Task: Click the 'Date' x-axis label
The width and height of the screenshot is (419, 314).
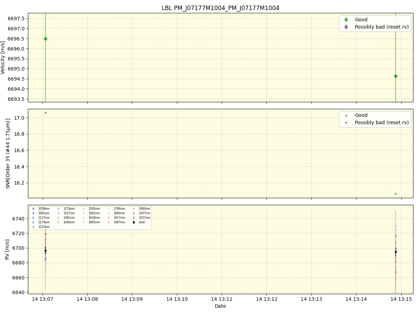Action: 220,306
